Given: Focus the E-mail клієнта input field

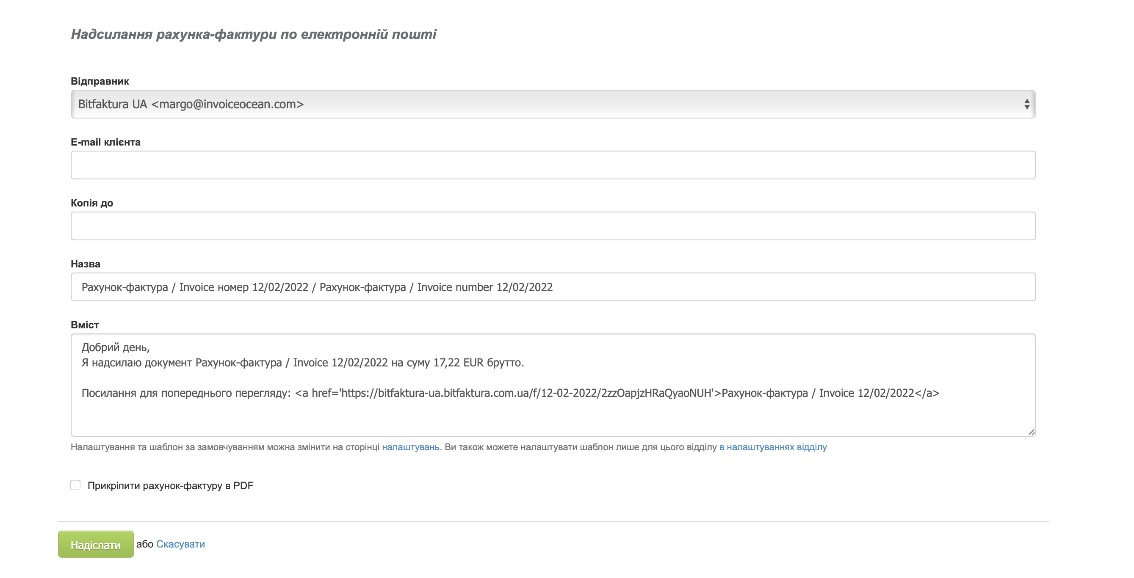Looking at the screenshot, I should coord(553,165).
